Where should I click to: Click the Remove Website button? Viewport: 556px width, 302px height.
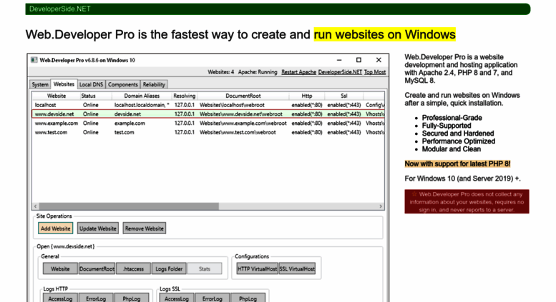pos(145,228)
